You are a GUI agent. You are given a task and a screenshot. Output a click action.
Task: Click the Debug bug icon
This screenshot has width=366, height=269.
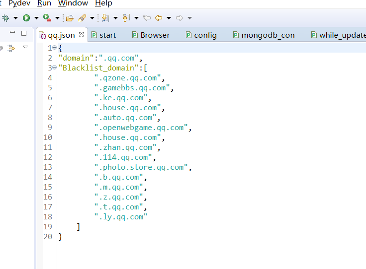click(6, 18)
